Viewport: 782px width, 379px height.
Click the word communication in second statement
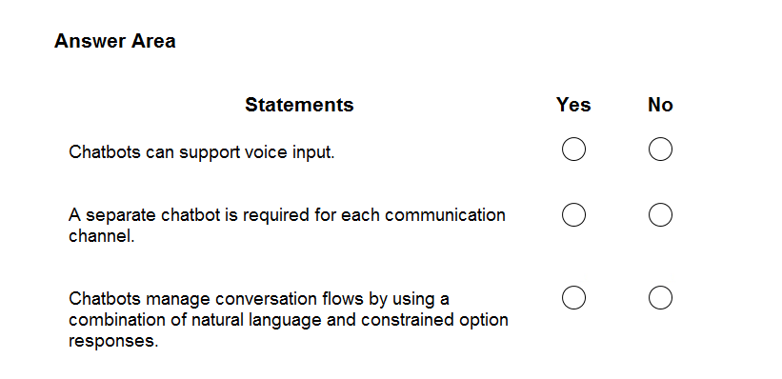pos(445,215)
